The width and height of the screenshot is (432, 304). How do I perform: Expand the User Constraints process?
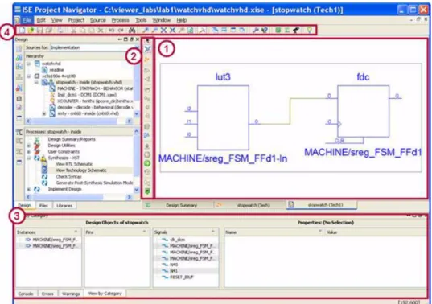pyautogui.click(x=29, y=152)
